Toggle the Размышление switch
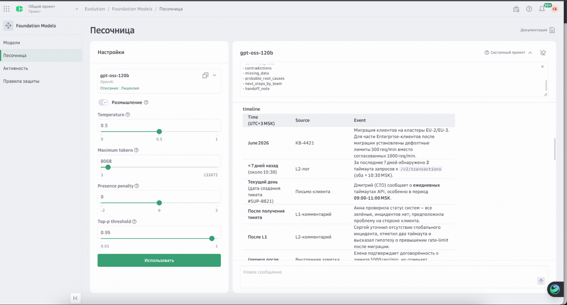 click(x=104, y=103)
